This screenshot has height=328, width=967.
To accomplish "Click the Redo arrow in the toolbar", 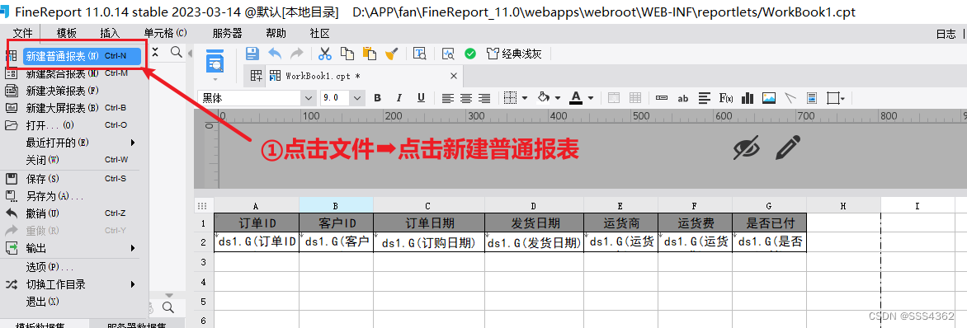I will tap(297, 54).
